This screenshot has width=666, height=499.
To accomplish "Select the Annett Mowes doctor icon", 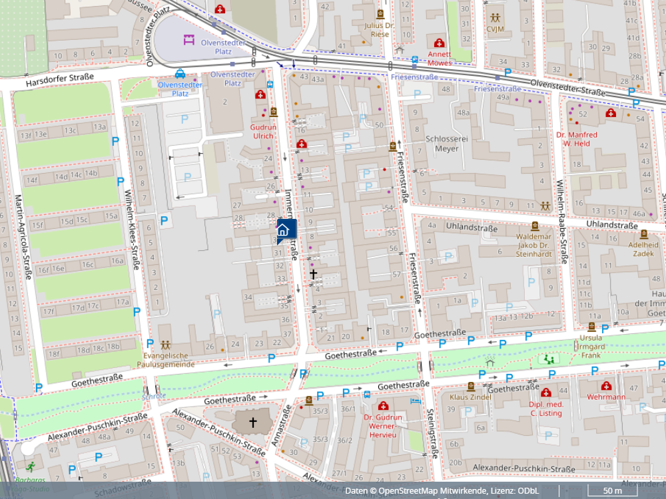I will (439, 43).
